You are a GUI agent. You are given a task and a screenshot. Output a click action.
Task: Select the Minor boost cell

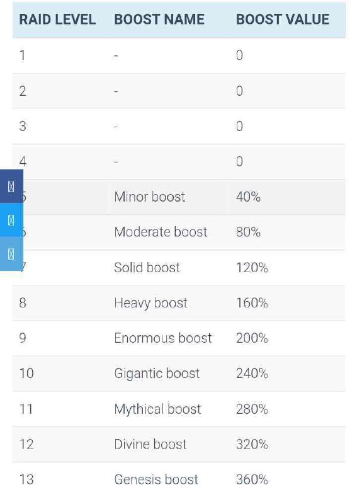click(x=150, y=197)
